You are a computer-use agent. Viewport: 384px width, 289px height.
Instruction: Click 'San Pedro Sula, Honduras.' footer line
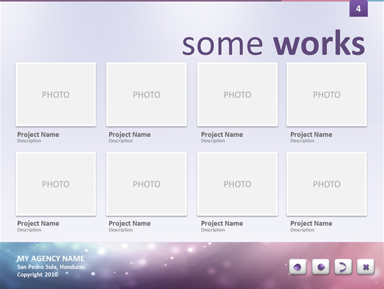point(51,267)
